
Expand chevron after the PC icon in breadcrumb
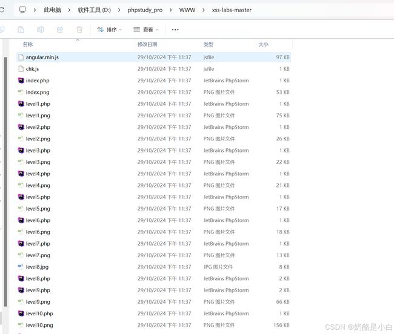35,10
